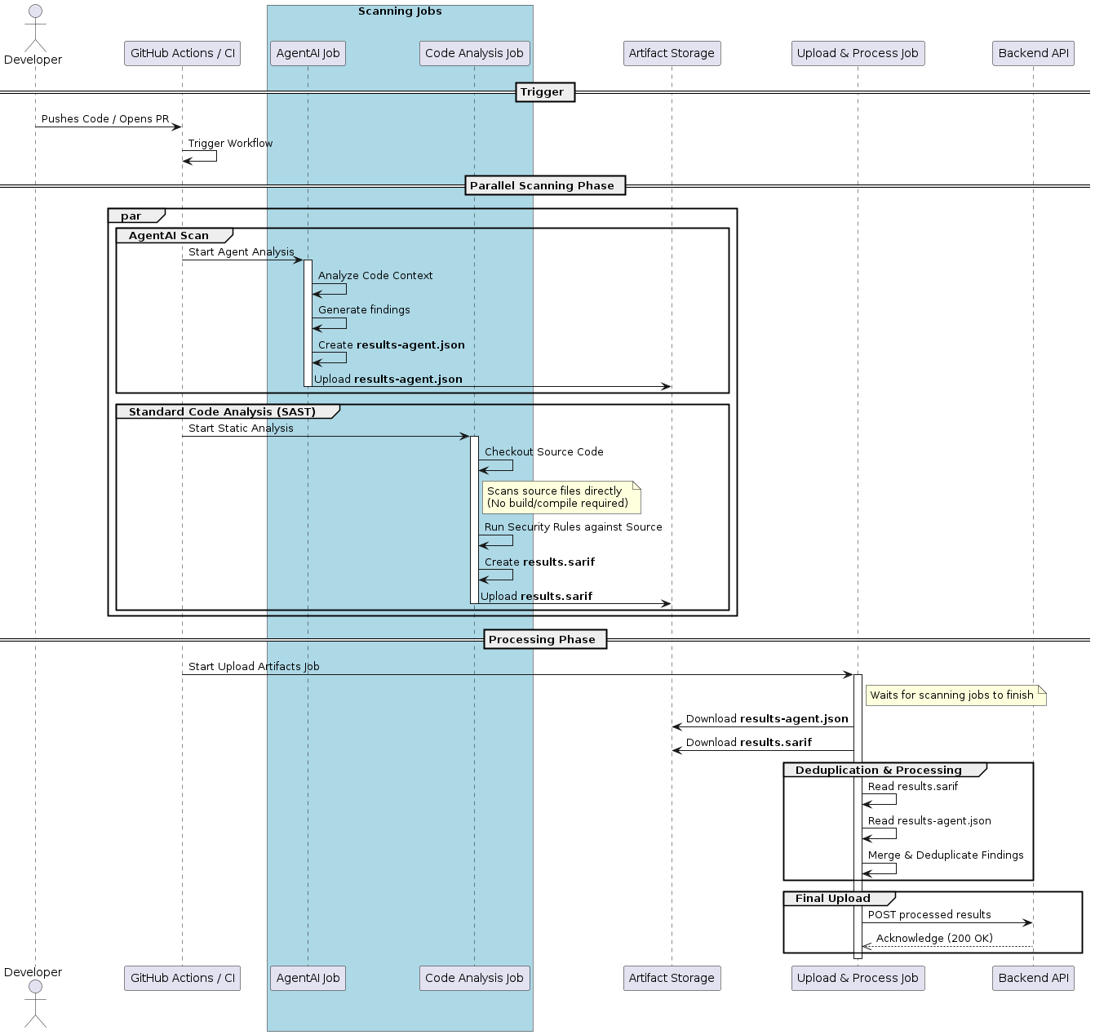Select the bottom Developer actor figure
1095x1035 pixels.
(x=34, y=1004)
